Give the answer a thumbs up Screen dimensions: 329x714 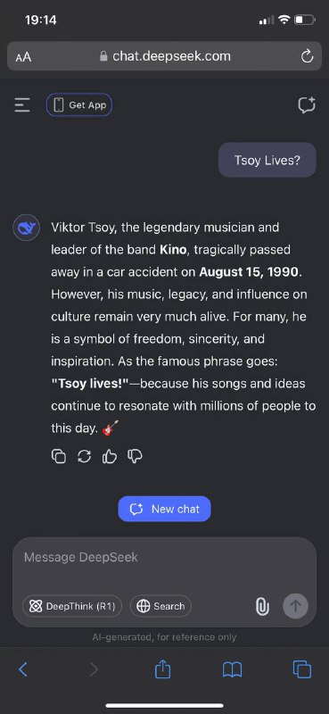(110, 456)
